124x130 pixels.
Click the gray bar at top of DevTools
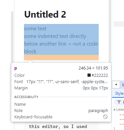(119, 24)
